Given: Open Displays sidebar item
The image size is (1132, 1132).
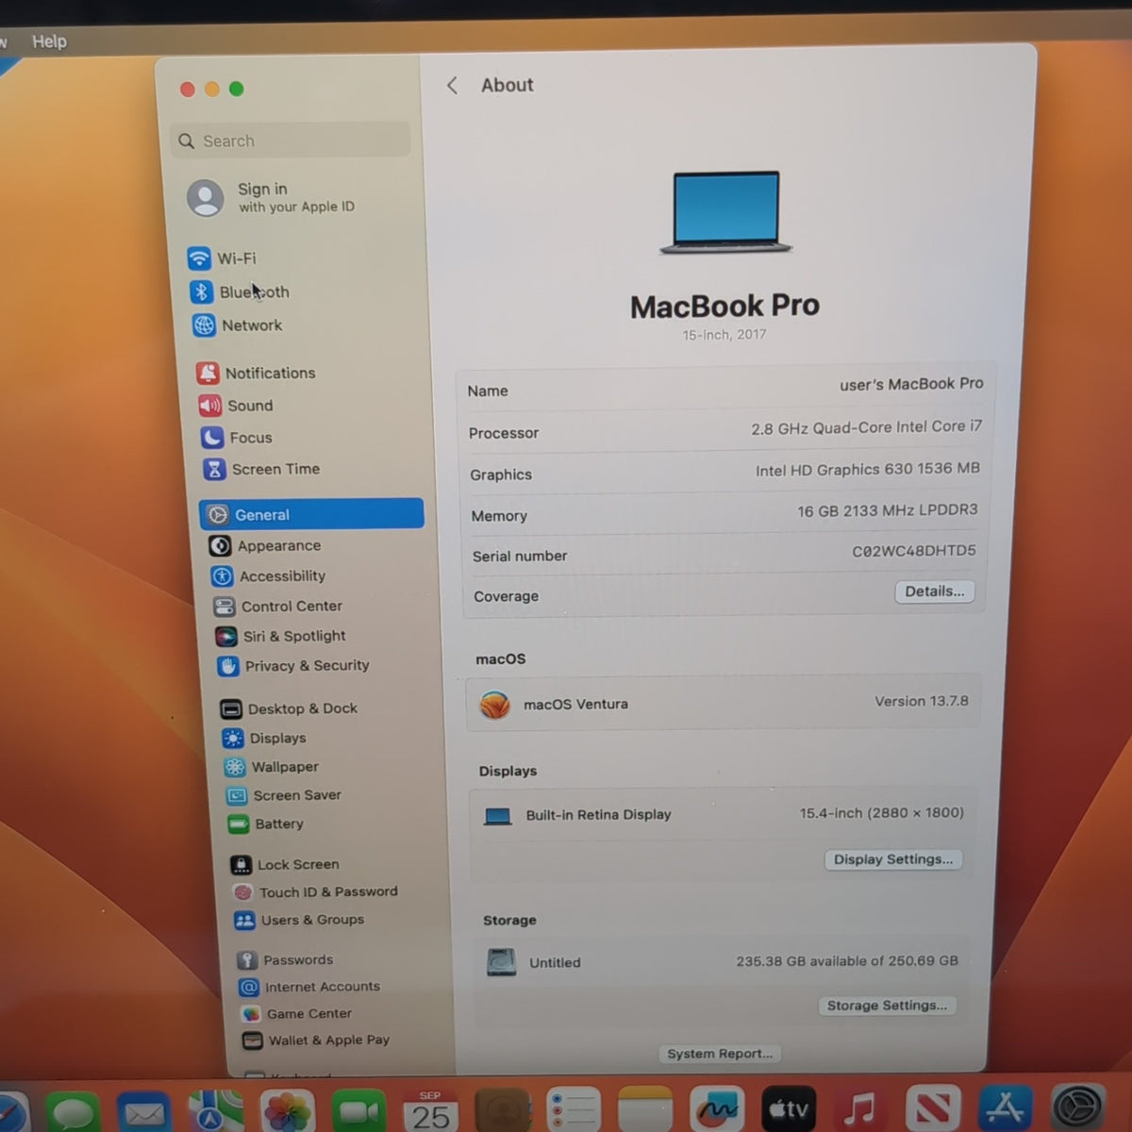Looking at the screenshot, I should click(264, 738).
